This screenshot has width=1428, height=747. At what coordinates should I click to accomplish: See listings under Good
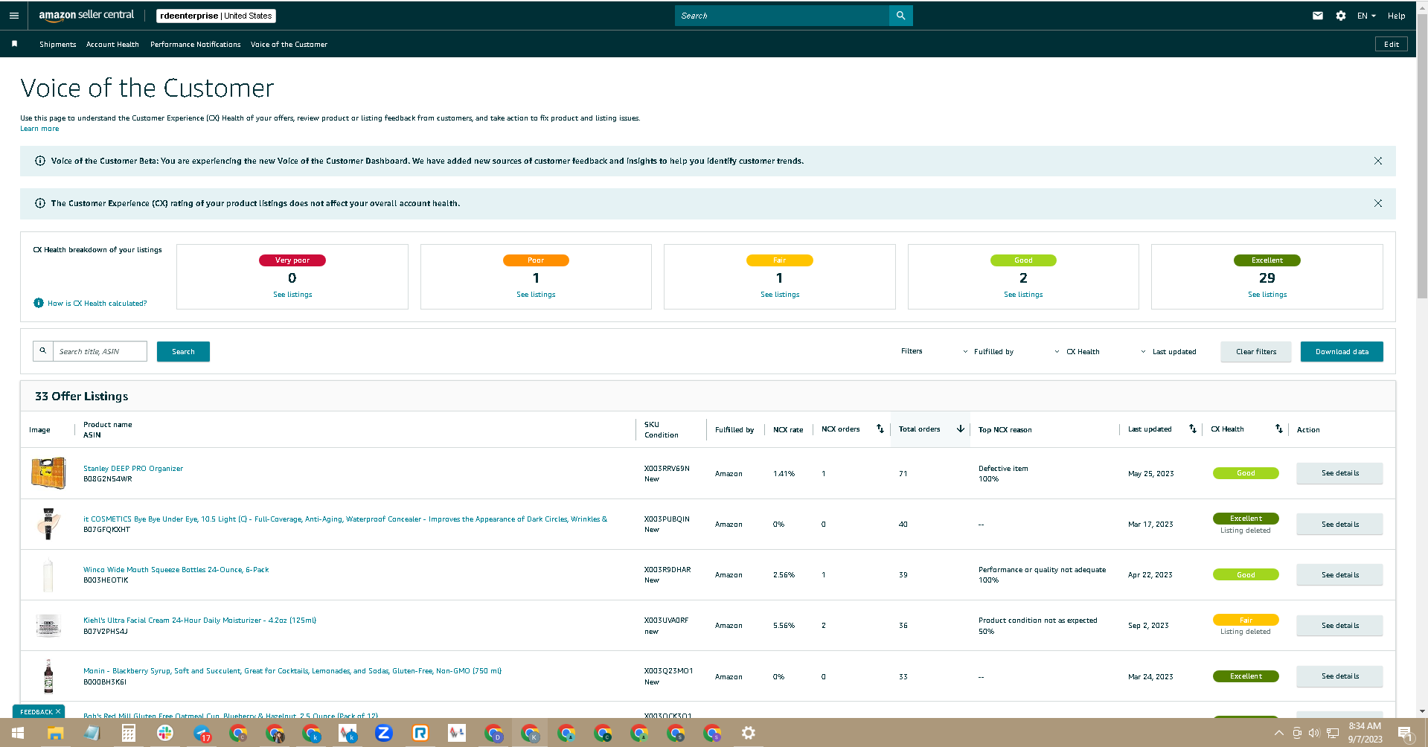[x=1023, y=295]
